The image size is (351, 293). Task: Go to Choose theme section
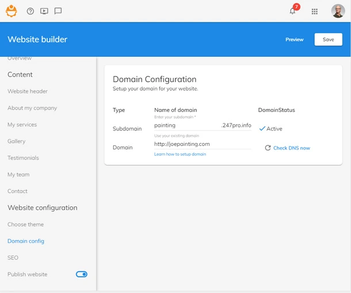coord(25,225)
